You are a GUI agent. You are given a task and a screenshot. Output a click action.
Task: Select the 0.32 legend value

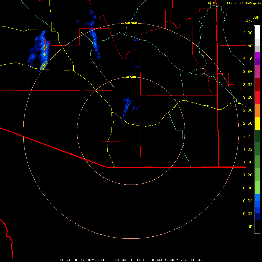coord(248,214)
